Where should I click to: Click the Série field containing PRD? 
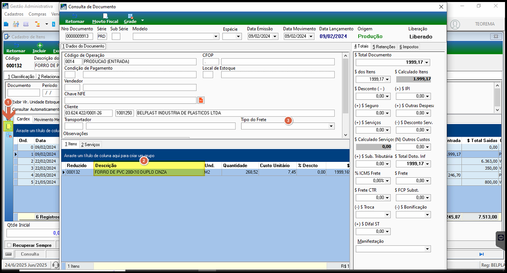coord(102,37)
